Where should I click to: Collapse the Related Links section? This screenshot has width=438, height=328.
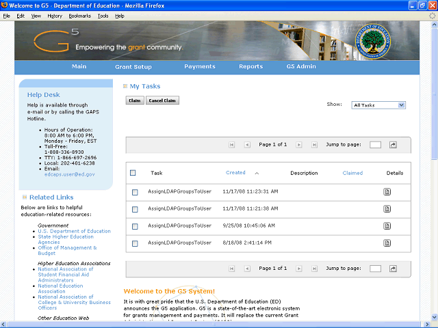pos(24,197)
